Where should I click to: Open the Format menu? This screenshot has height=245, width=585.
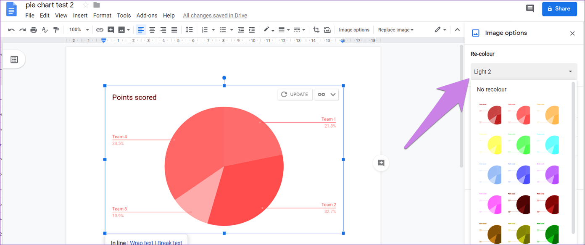pos(102,16)
